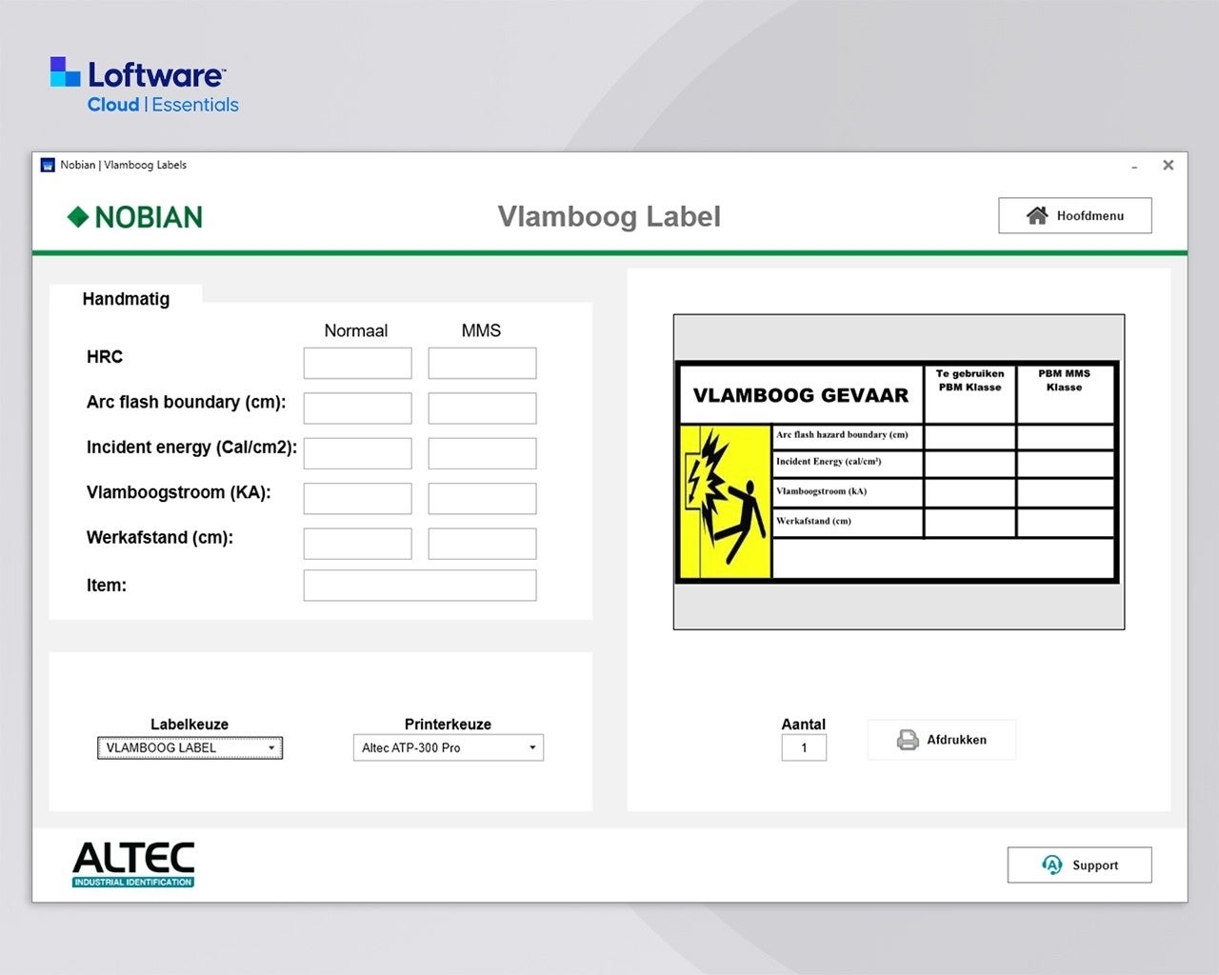Open the Labelkeuze dropdown

coord(190,748)
